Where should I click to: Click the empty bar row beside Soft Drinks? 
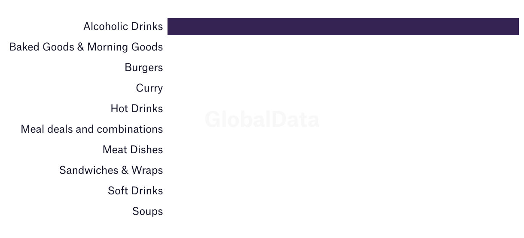point(343,191)
